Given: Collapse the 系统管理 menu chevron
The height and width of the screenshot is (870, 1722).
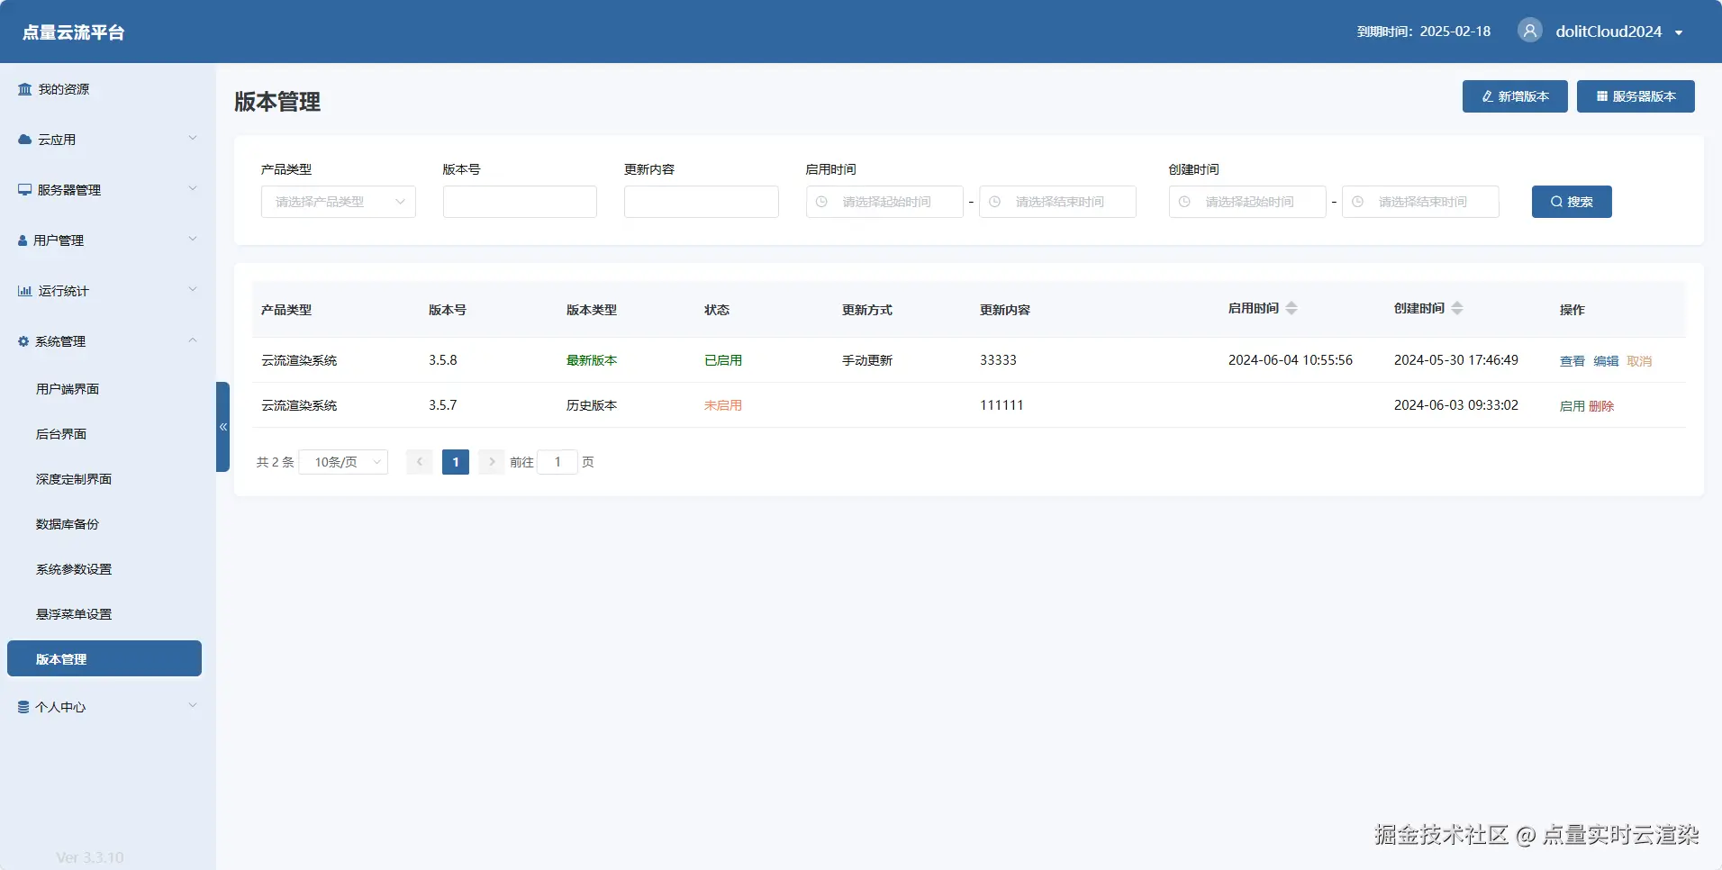Looking at the screenshot, I should (192, 340).
